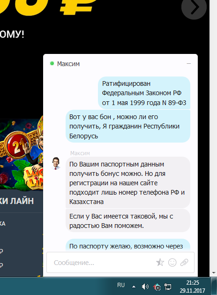Click the Show desktop strip on taskbar

(x=214, y=286)
